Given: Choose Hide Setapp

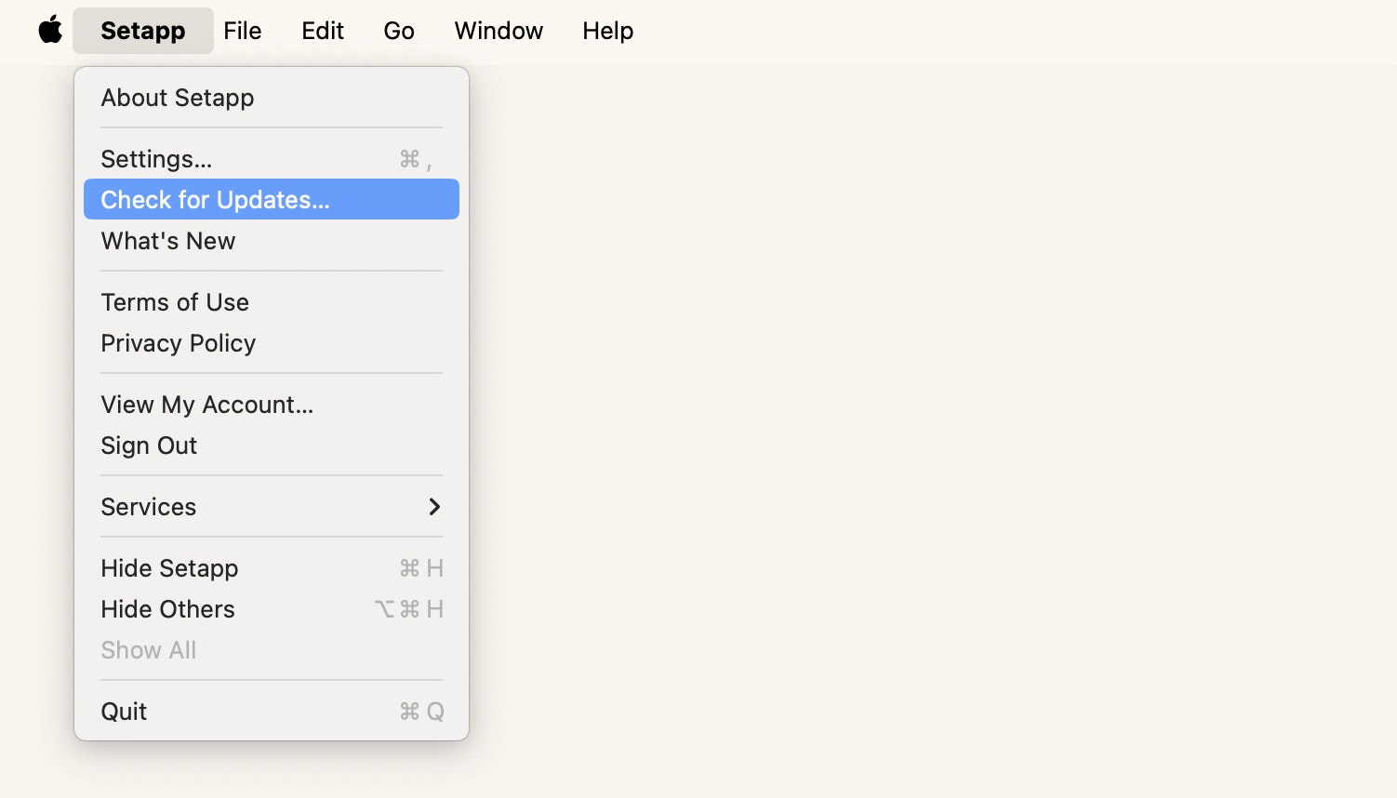Looking at the screenshot, I should point(272,568).
